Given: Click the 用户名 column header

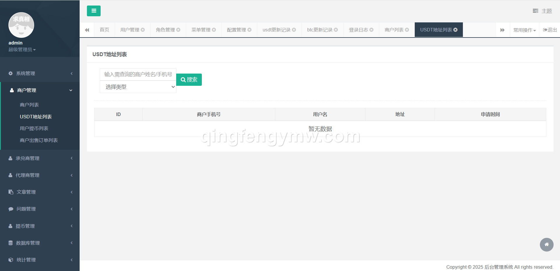Looking at the screenshot, I should [320, 114].
